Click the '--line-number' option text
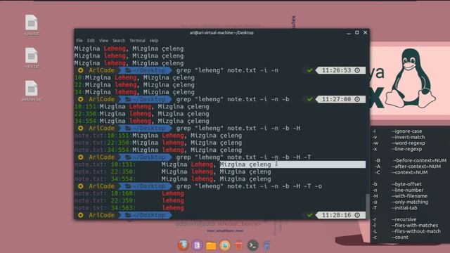 (408, 190)
